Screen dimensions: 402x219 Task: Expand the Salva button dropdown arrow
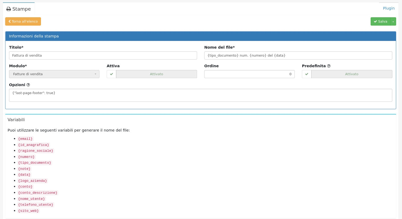[x=393, y=22]
